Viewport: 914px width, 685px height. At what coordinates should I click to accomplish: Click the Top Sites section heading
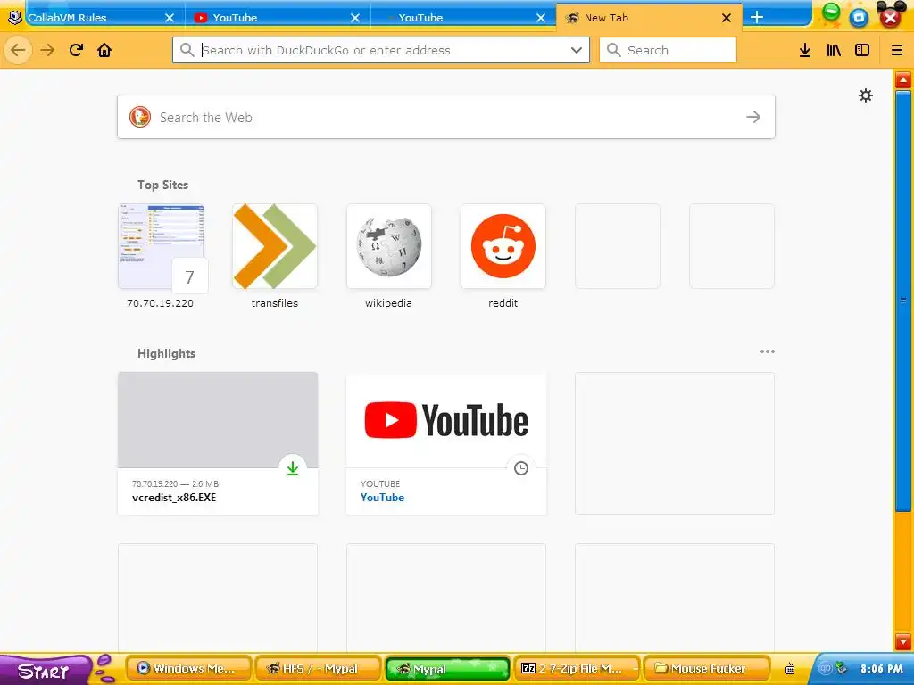tap(162, 185)
